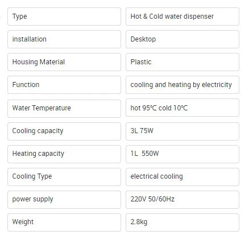Select the 1L 550W value field
Image resolution: width=245 pixels, height=235 pixels.
point(182,154)
